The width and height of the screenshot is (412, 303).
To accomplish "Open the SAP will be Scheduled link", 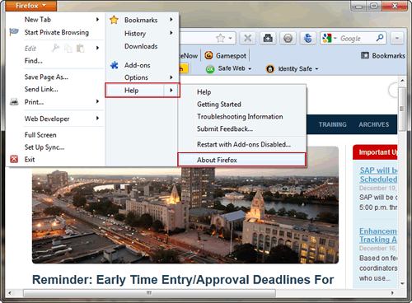I will (x=378, y=175).
